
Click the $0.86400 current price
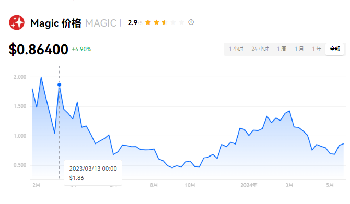tap(38, 49)
